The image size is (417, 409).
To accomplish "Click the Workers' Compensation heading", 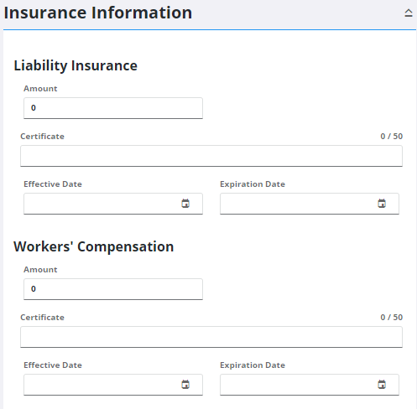I will 94,246.
